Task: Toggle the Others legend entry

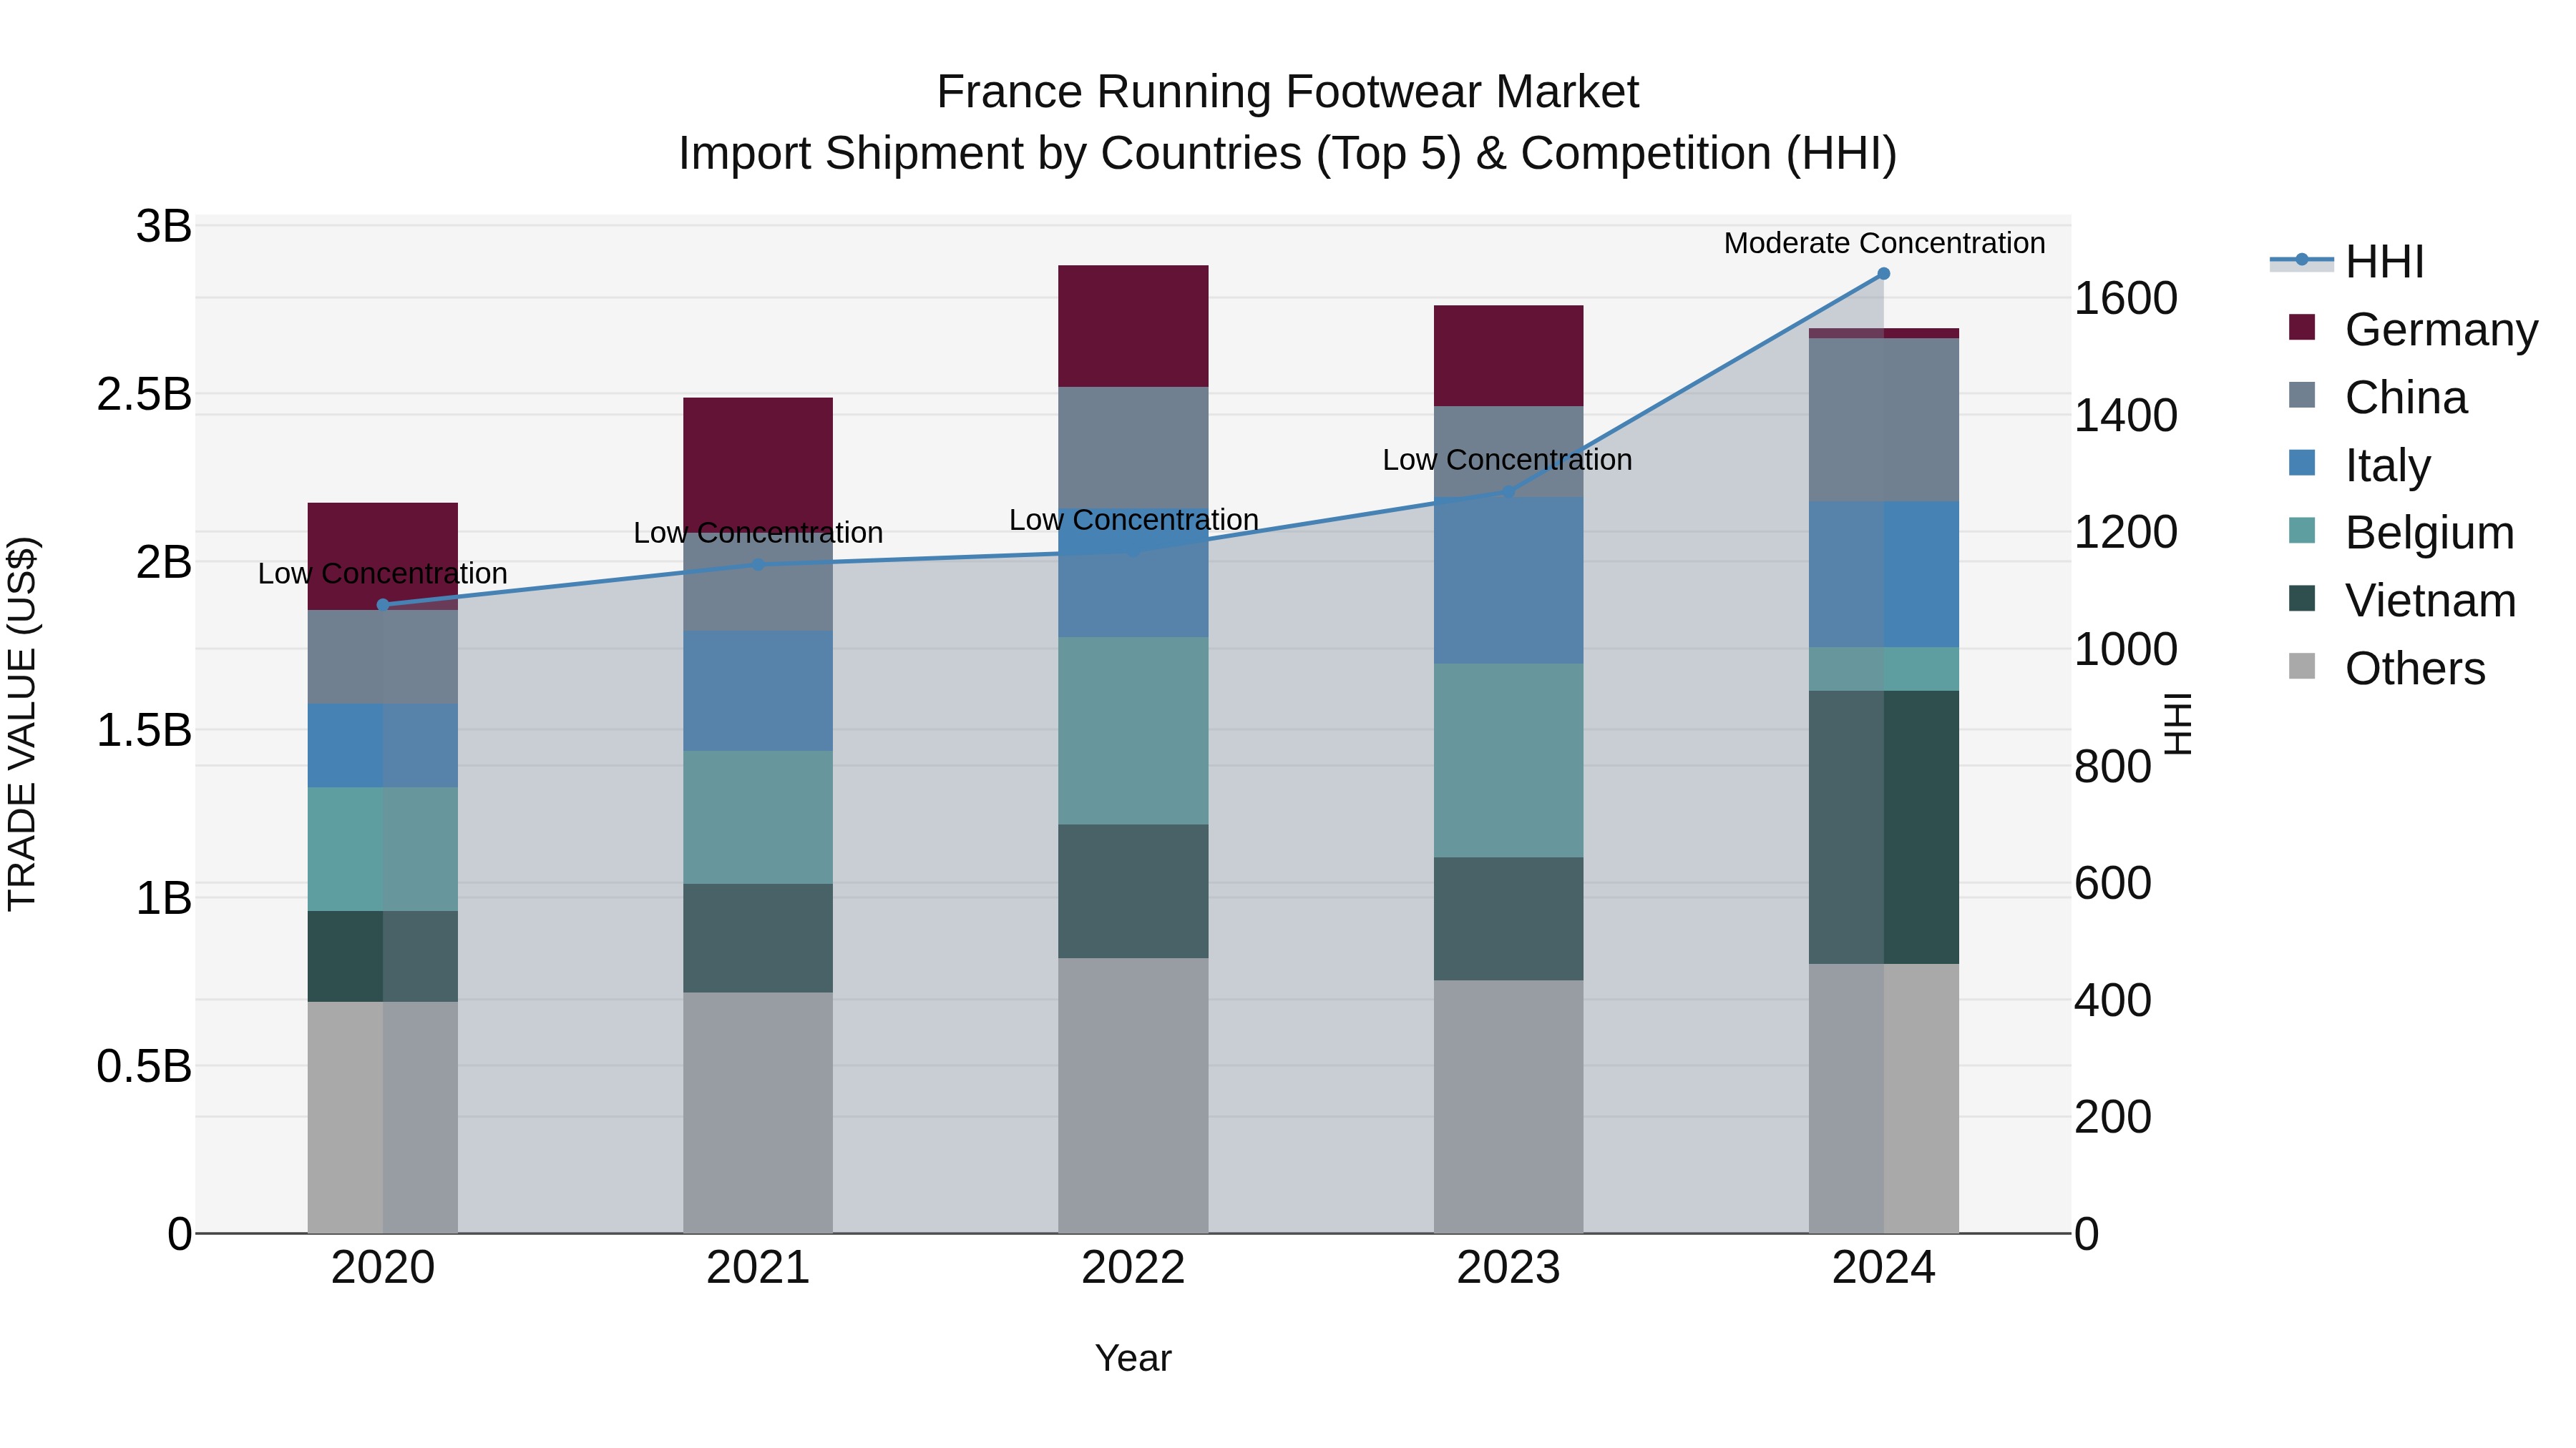Action: point(2386,669)
